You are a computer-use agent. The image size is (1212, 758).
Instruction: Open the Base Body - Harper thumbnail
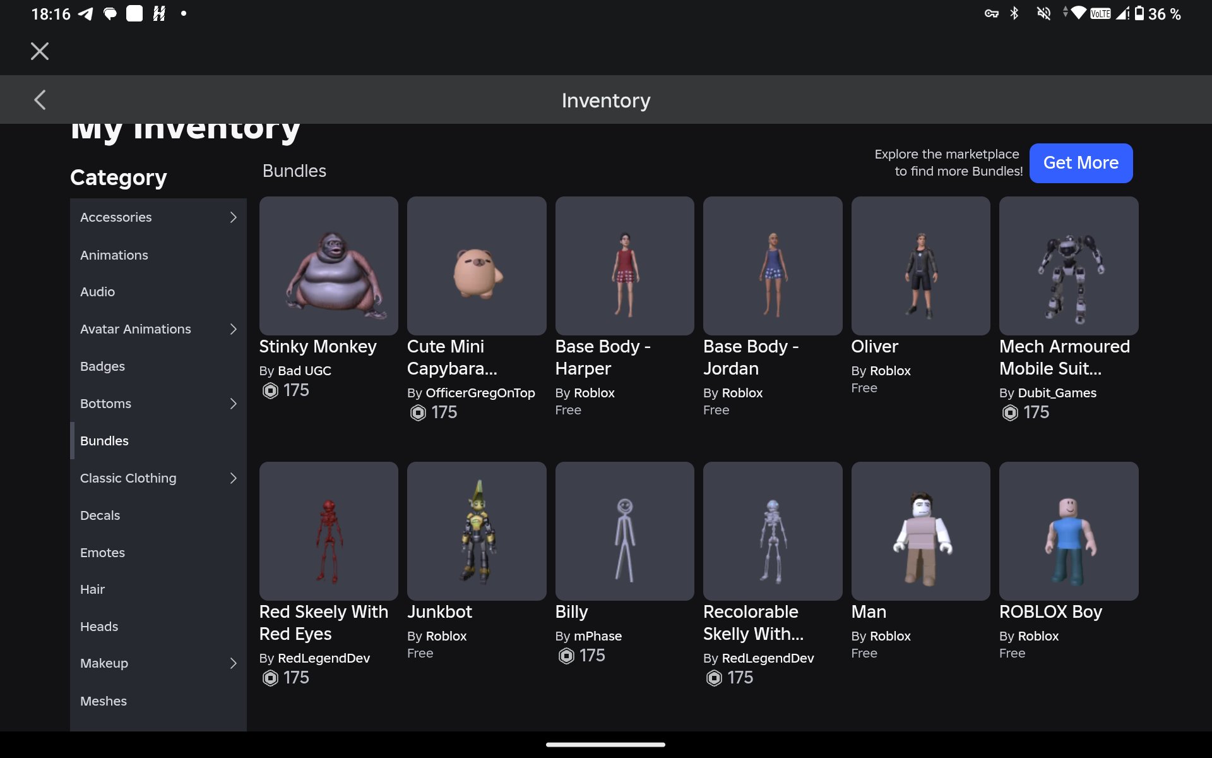[625, 266]
